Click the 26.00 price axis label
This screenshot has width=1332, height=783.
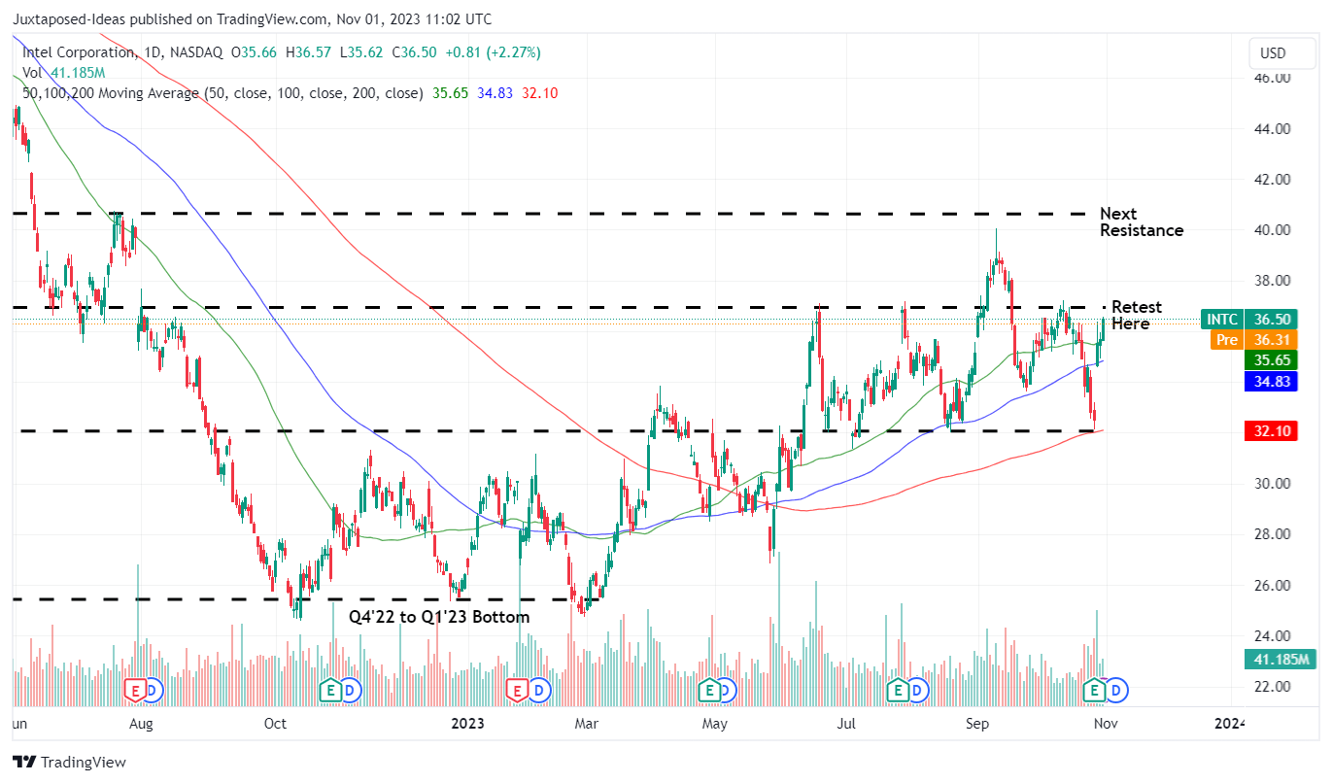click(1271, 586)
